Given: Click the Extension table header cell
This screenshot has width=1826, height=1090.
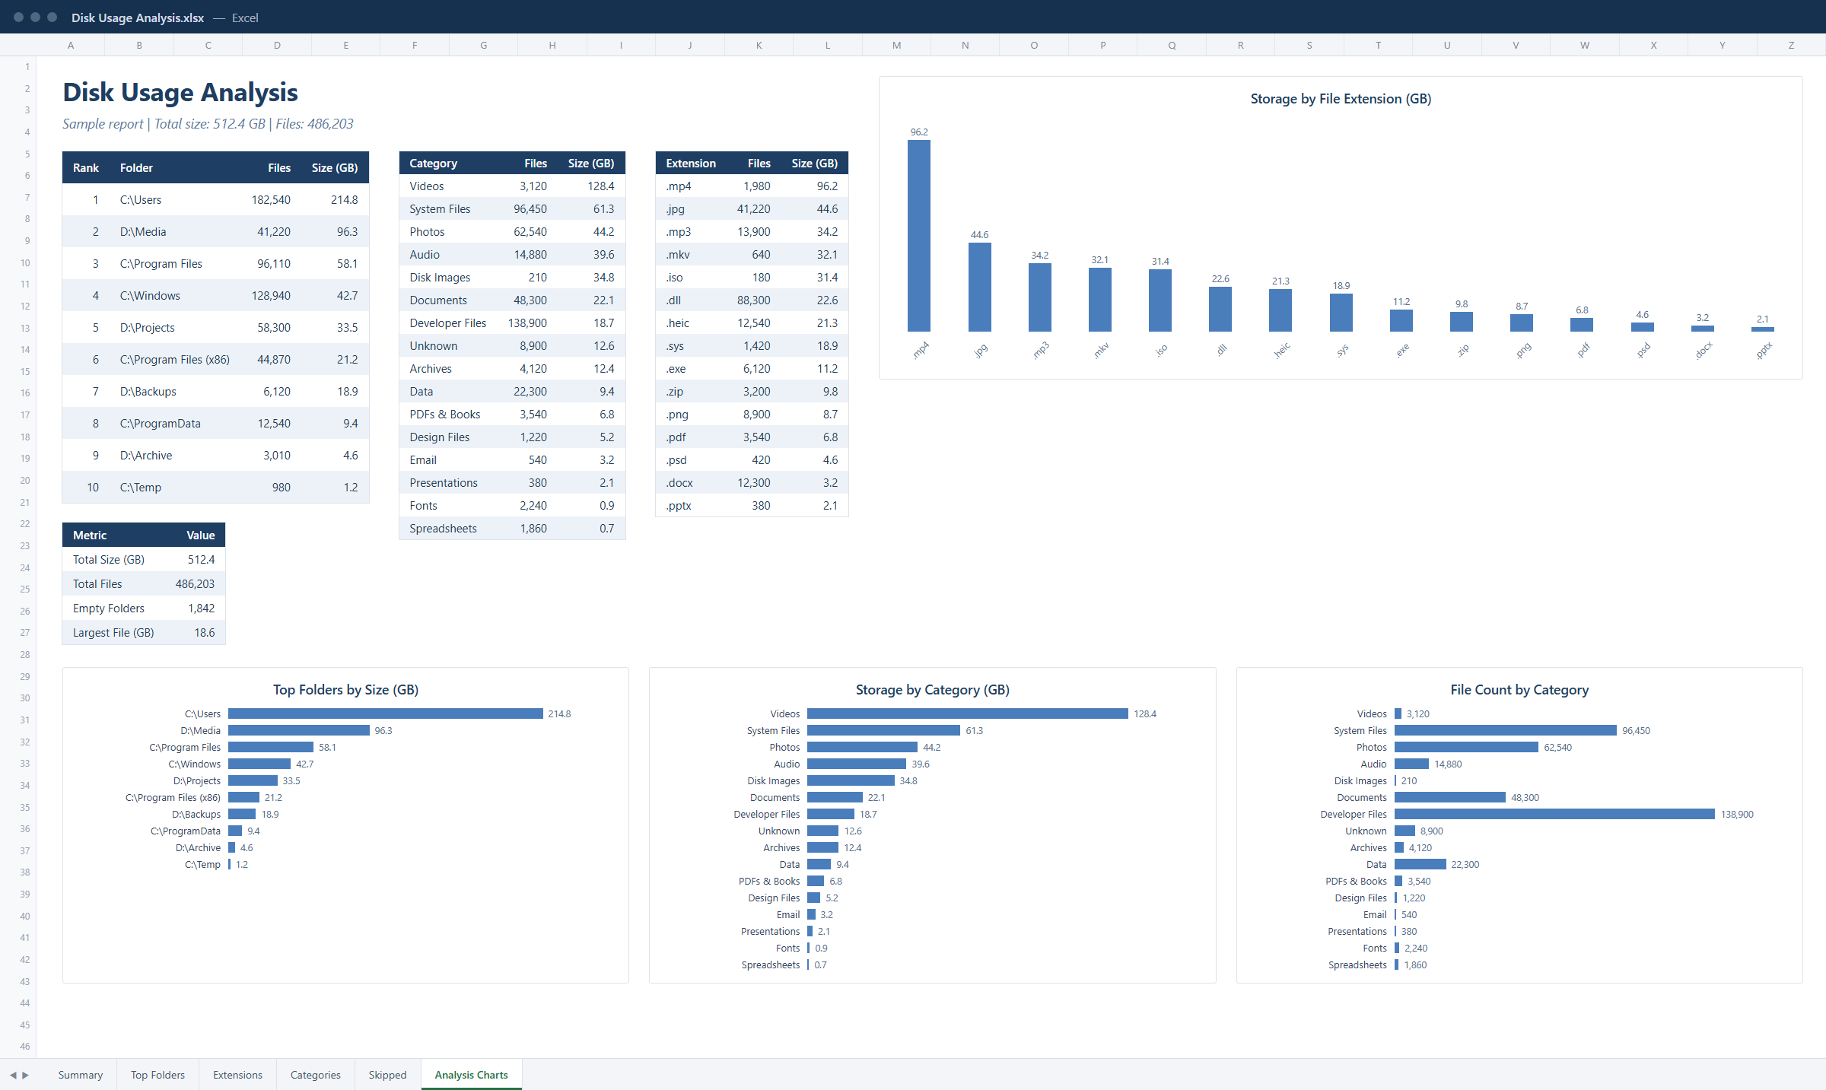Looking at the screenshot, I should click(691, 164).
